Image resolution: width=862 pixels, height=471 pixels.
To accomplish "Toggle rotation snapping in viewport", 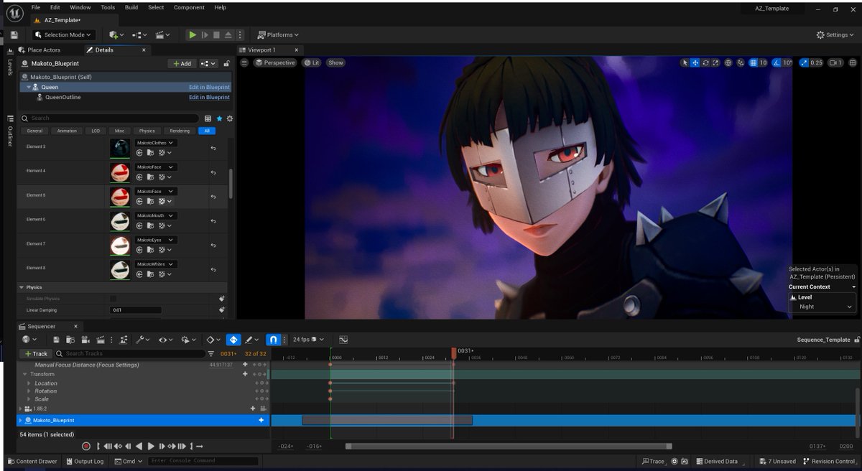I will (x=777, y=62).
